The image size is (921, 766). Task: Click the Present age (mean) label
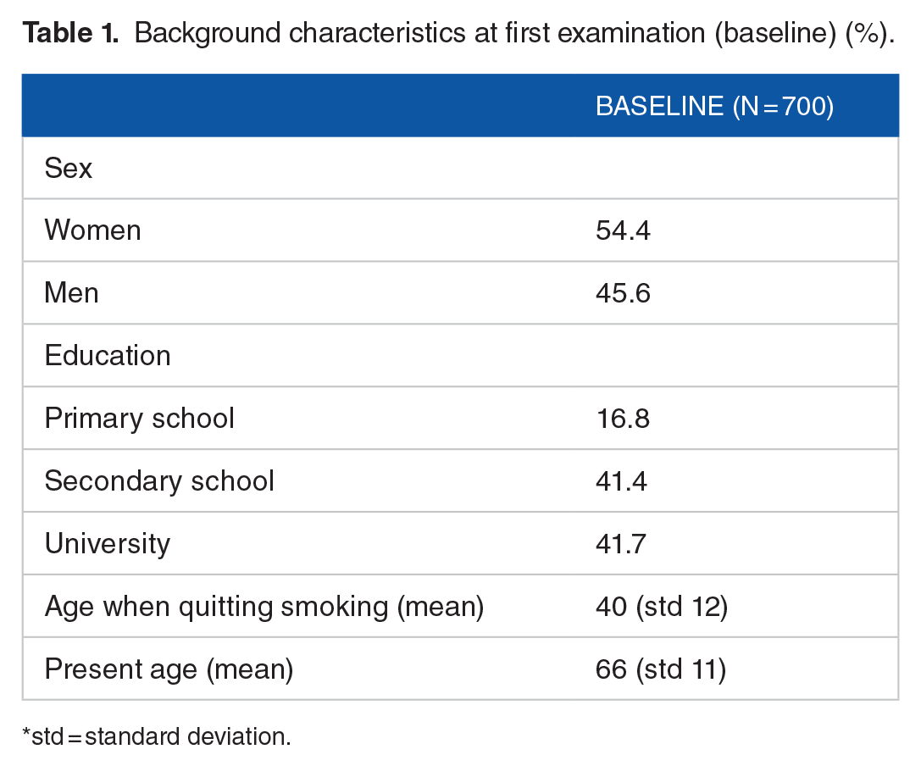pyautogui.click(x=169, y=669)
